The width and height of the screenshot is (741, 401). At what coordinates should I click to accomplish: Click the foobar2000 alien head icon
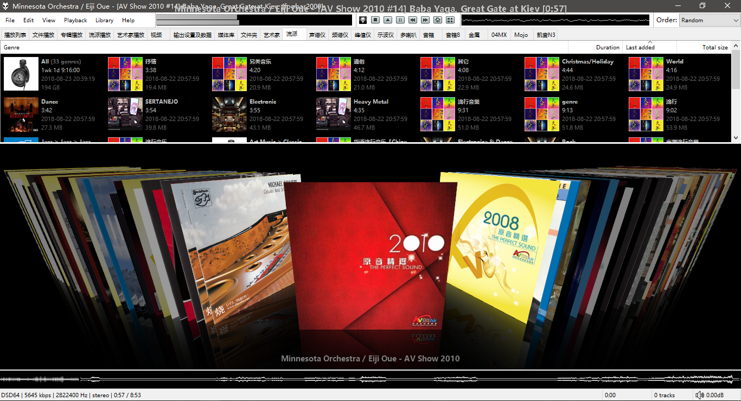pos(362,20)
